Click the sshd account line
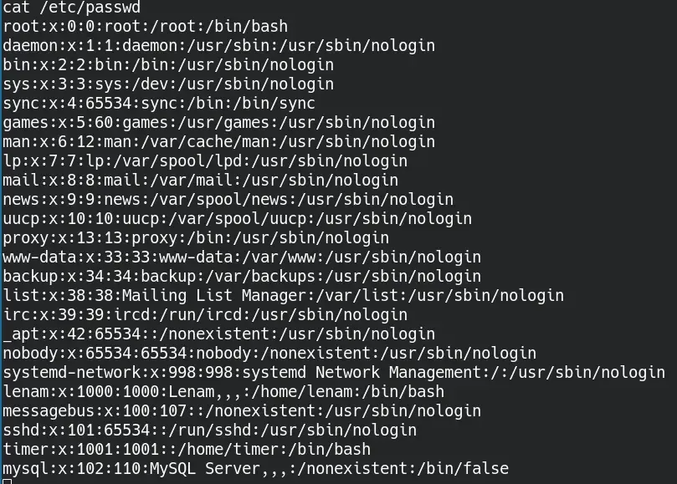The image size is (677, 484). point(210,430)
